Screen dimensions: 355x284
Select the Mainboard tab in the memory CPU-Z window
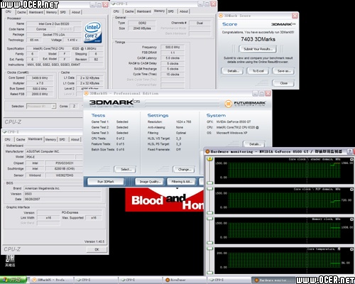click(143, 11)
